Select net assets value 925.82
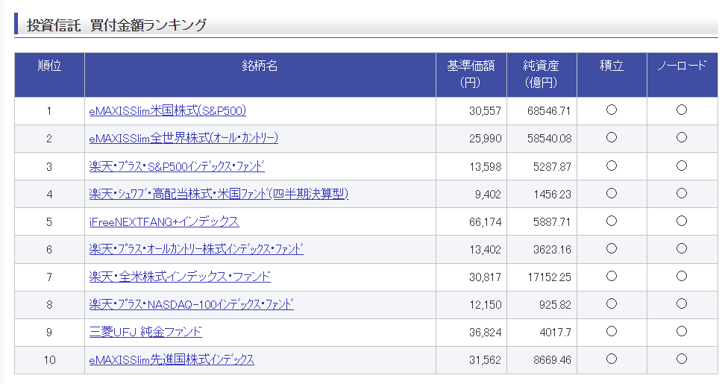 555,305
